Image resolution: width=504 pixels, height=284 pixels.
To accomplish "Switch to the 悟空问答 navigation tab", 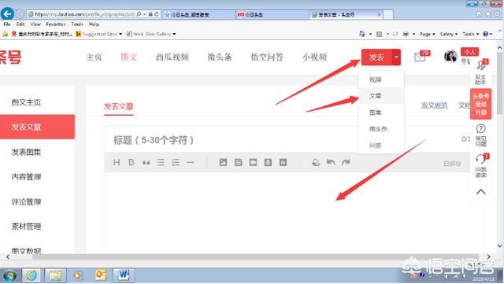I will (267, 57).
